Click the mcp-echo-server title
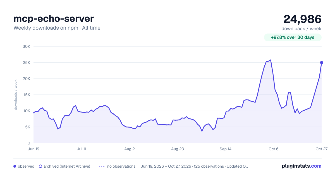Screen dimensions: 335x176 pos(54,19)
